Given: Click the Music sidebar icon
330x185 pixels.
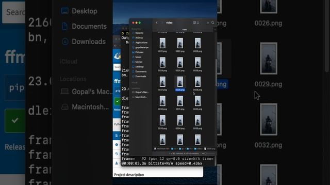Looking at the screenshot, I should 133,57.
